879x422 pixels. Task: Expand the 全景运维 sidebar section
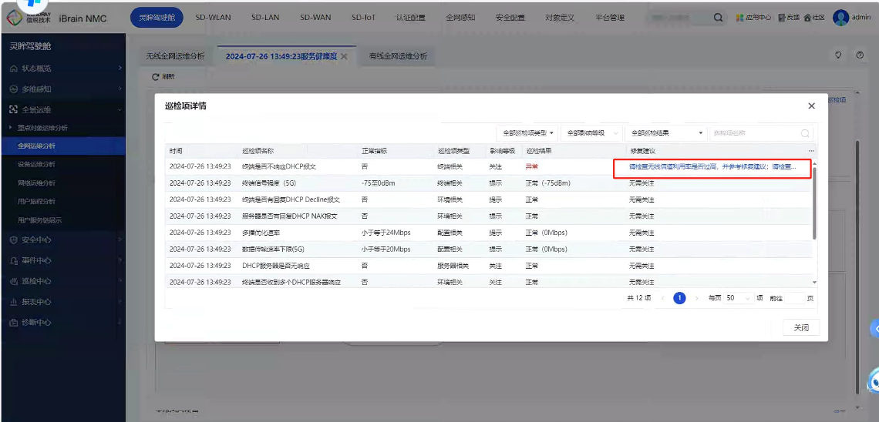point(62,109)
